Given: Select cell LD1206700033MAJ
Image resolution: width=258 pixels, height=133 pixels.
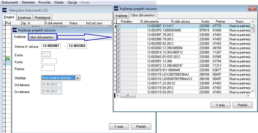Looking at the screenshot, I should [x=180, y=74].
